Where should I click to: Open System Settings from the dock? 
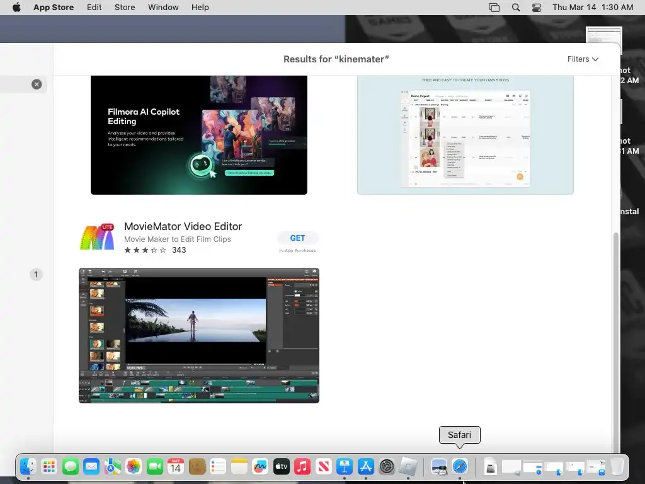[387, 467]
